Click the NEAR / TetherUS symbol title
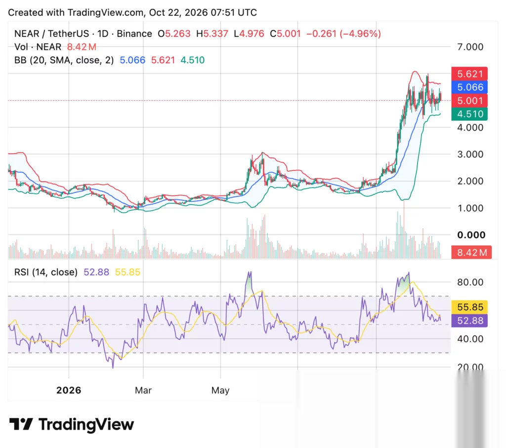This screenshot has height=448, width=506. tap(51, 34)
